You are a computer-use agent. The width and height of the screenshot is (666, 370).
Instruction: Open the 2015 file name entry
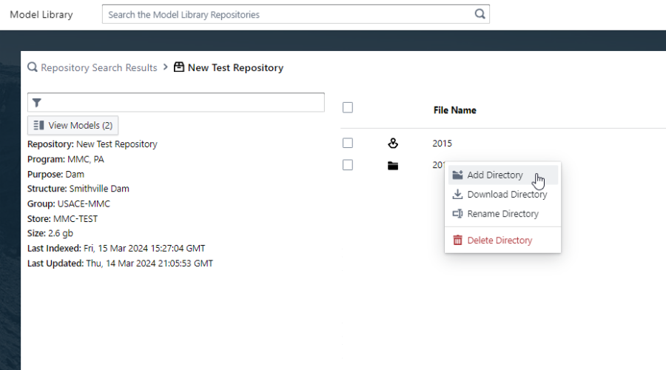442,144
